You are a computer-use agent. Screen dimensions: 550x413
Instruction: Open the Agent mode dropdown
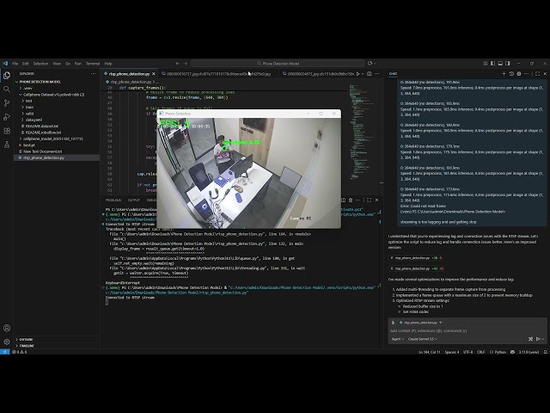pyautogui.click(x=397, y=339)
